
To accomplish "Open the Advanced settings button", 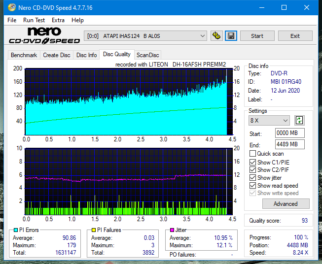I will 286,204.
